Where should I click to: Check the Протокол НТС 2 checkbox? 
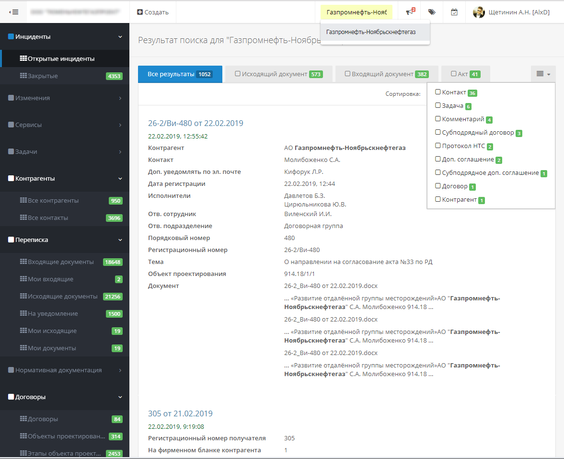coord(438,146)
